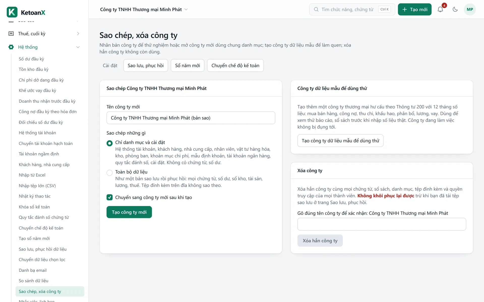The height and width of the screenshot is (302, 484).
Task: Focus the company name confirmation field
Action: (x=382, y=224)
